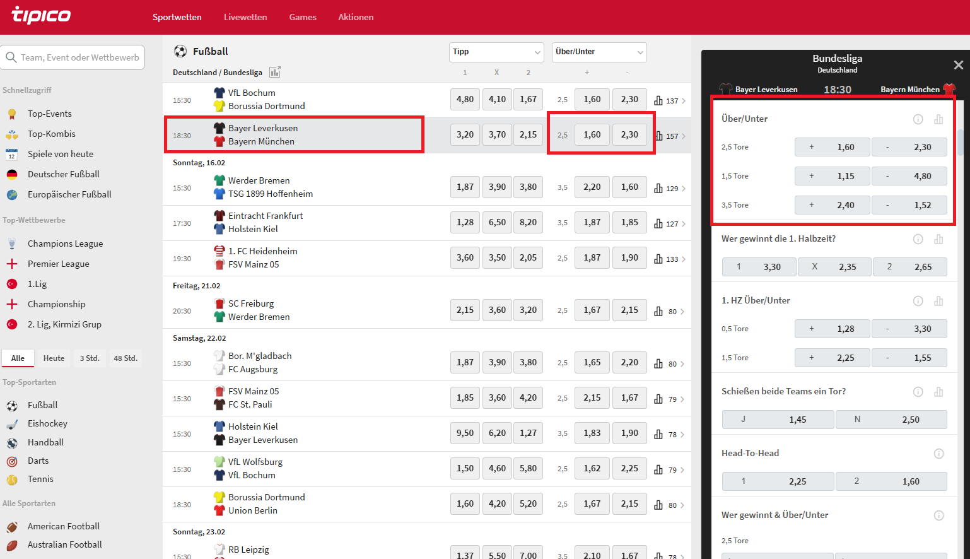The height and width of the screenshot is (559, 970).
Task: Bet draw 3,70 Leverkusen vs Bayern
Action: [x=497, y=134]
